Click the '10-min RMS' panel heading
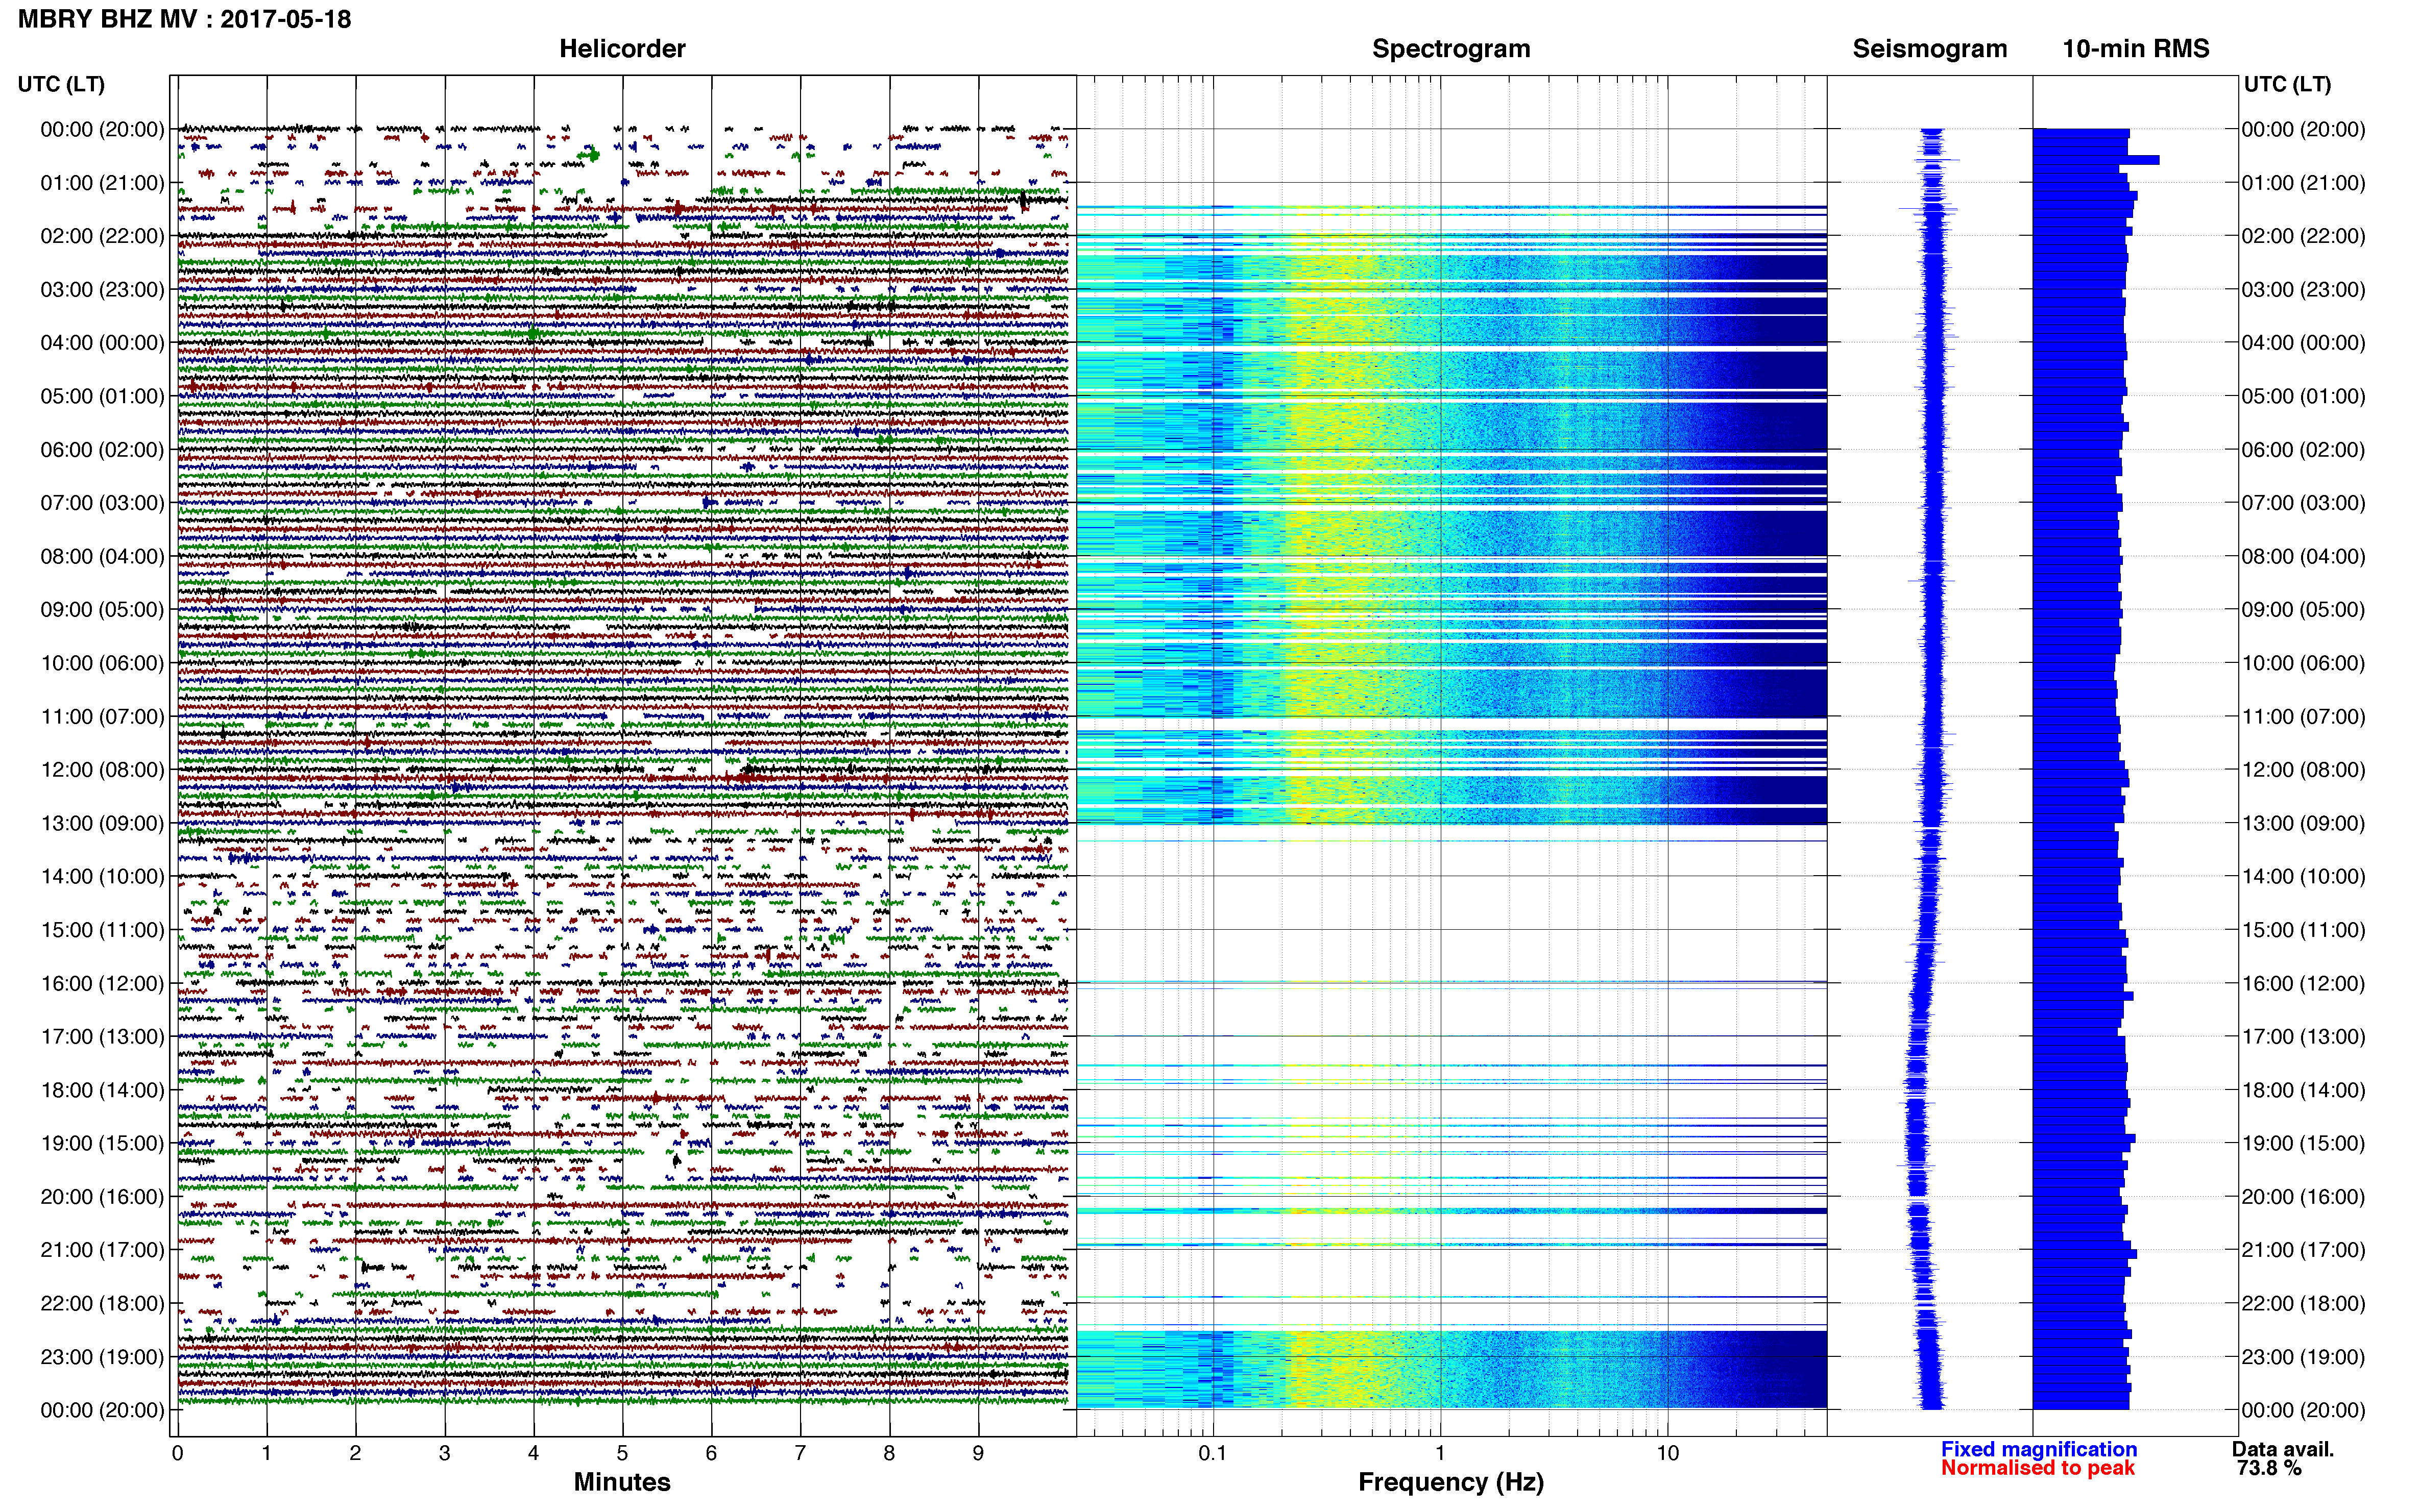Screen dimensions: 2420x1512 pos(2135,49)
